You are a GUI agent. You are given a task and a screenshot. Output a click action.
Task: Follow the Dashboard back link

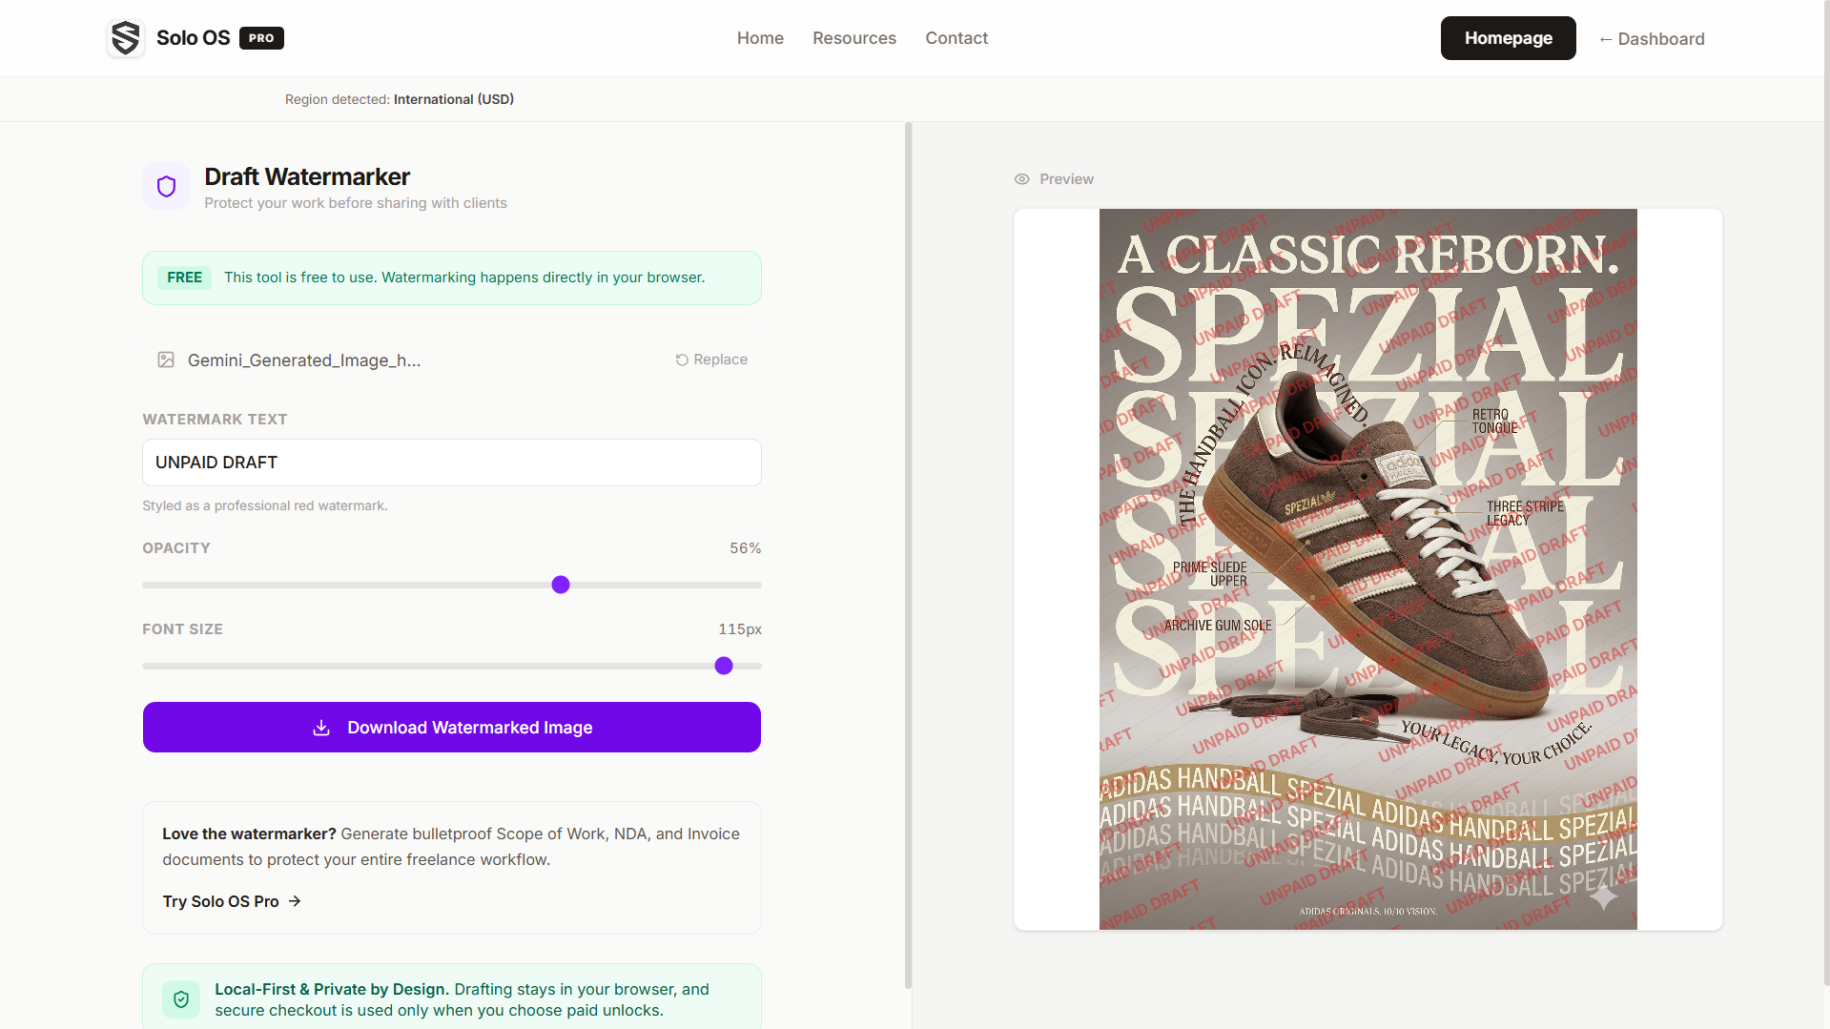click(x=1652, y=39)
